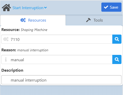The width and height of the screenshot is (123, 95).
Task: Click the Reason field containing manual
Action: pyautogui.click(x=57, y=59)
